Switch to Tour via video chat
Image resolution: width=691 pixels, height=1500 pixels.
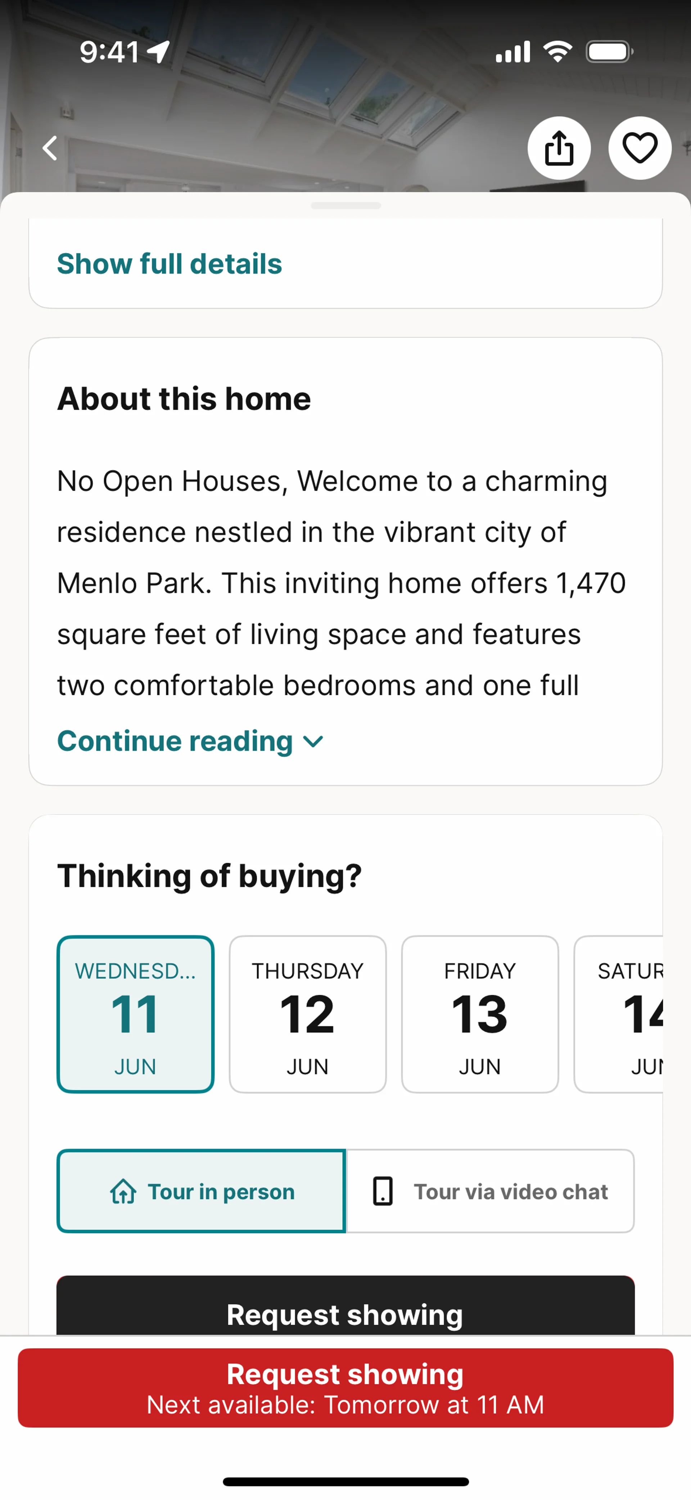click(490, 1191)
